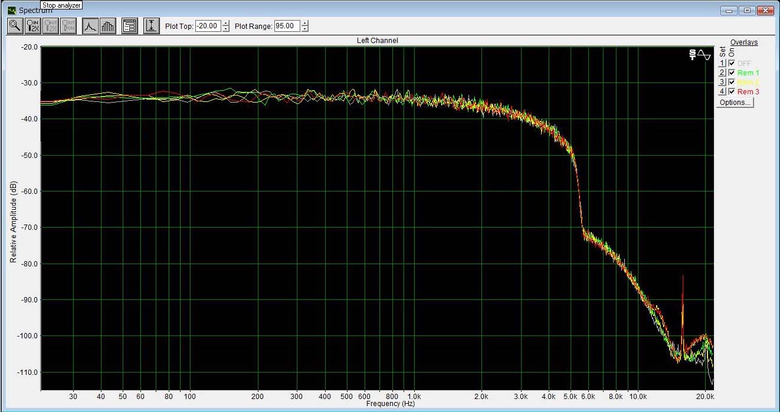This screenshot has height=412, width=780.
Task: Click the 20.0k frequency axis value
Action: (706, 396)
